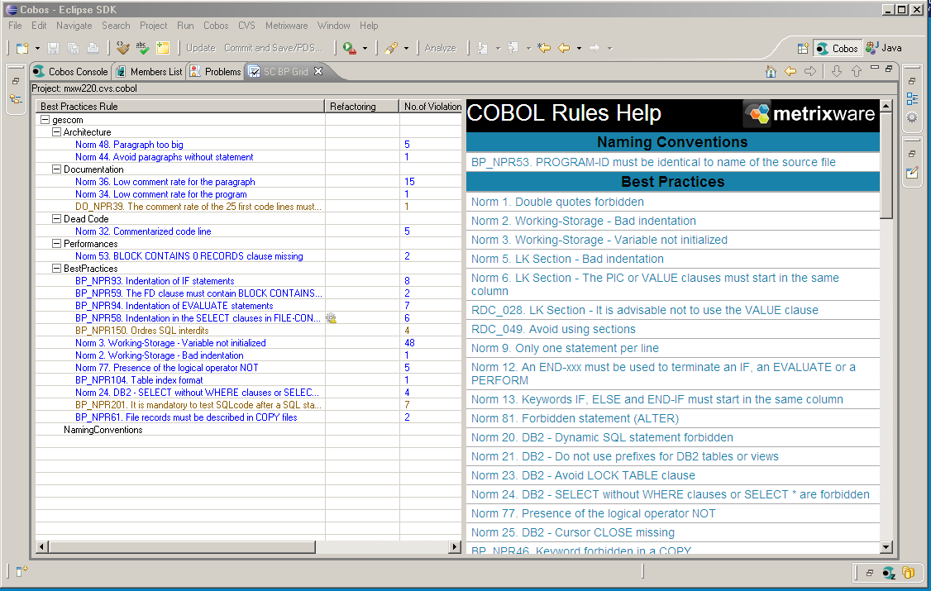Open the New file dropdown arrow
The height and width of the screenshot is (591, 931).
tap(37, 49)
